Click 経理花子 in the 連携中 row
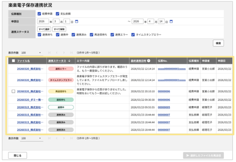The height and width of the screenshot is (162, 236). 207,107
